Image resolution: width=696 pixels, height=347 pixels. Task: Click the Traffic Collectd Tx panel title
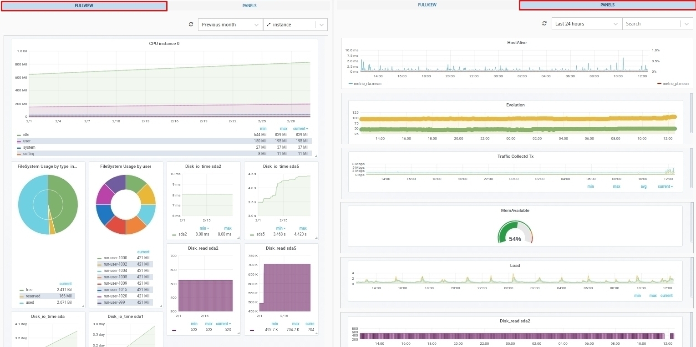click(515, 156)
